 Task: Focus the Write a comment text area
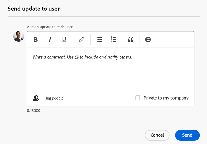click(110, 71)
